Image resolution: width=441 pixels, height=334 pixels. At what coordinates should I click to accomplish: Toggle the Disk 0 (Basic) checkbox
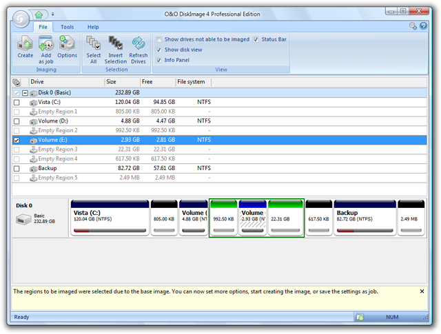[x=17, y=93]
